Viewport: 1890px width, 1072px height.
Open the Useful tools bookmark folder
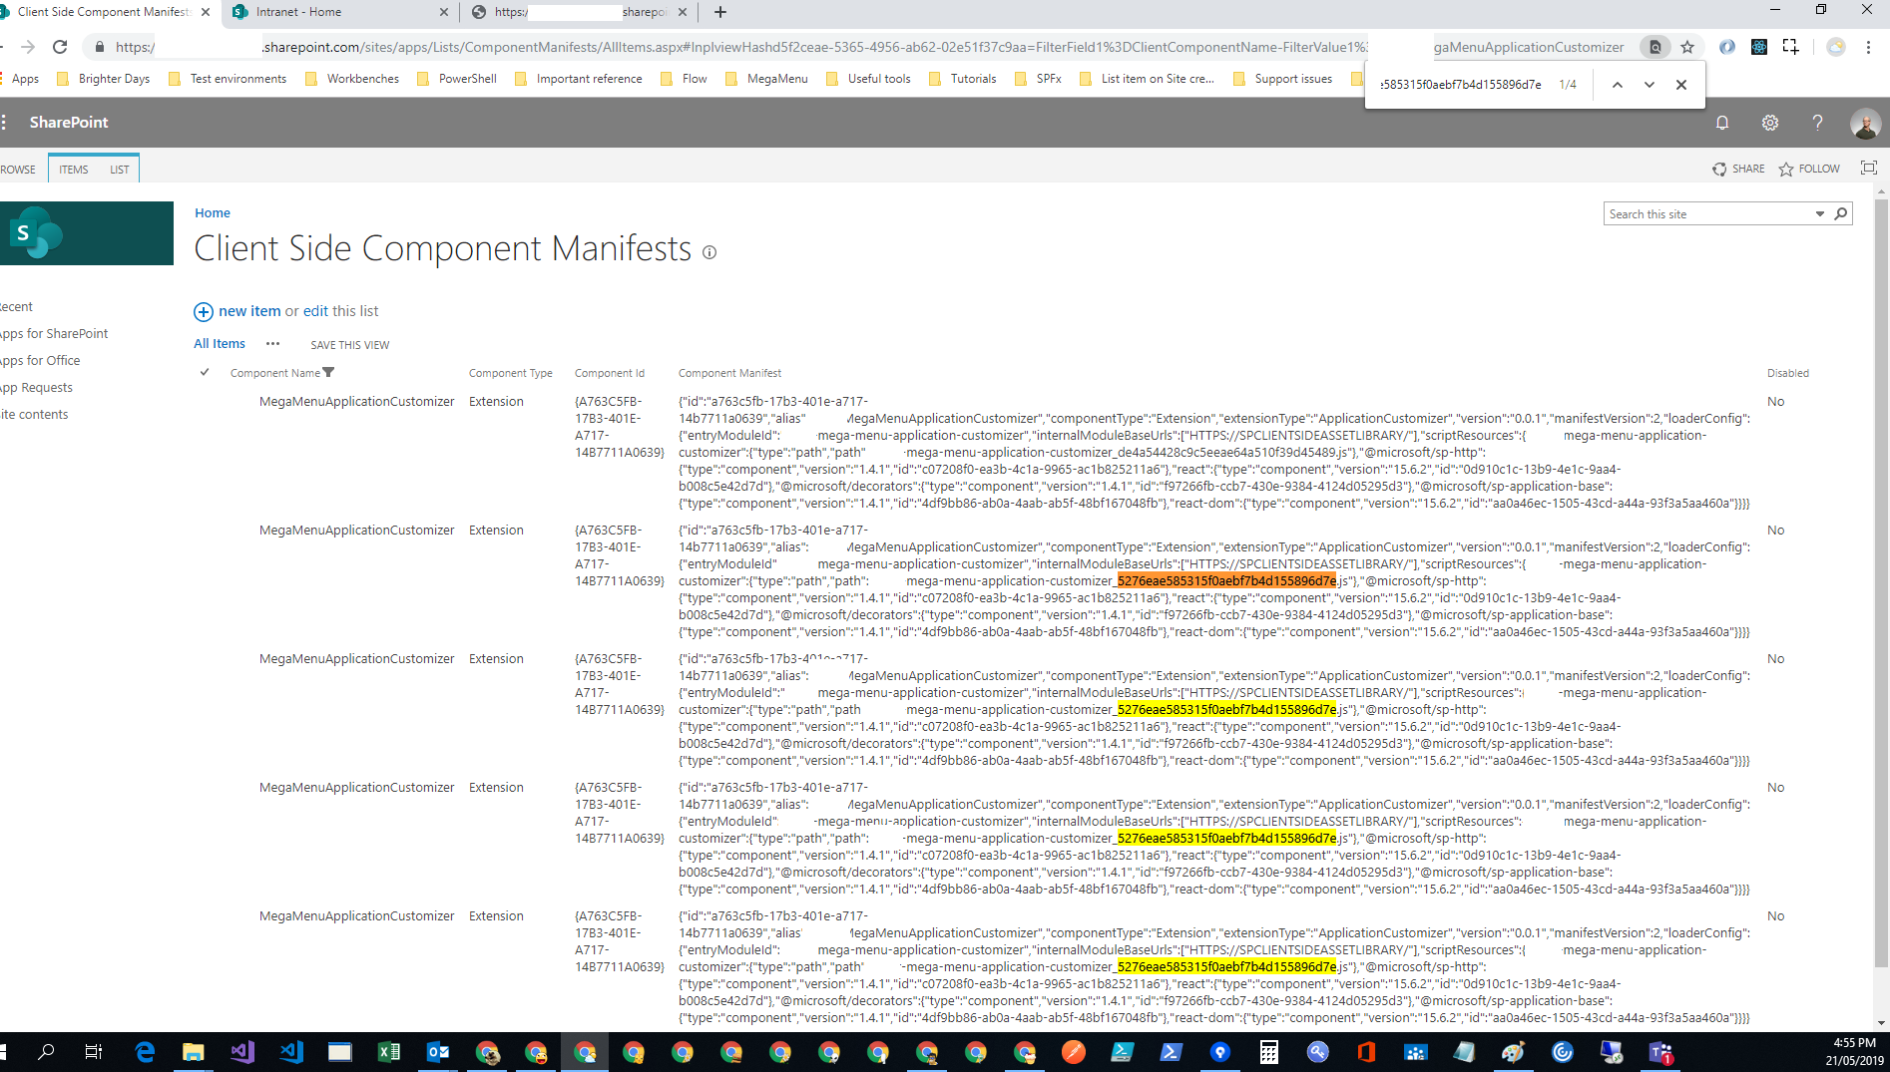pyautogui.click(x=868, y=79)
